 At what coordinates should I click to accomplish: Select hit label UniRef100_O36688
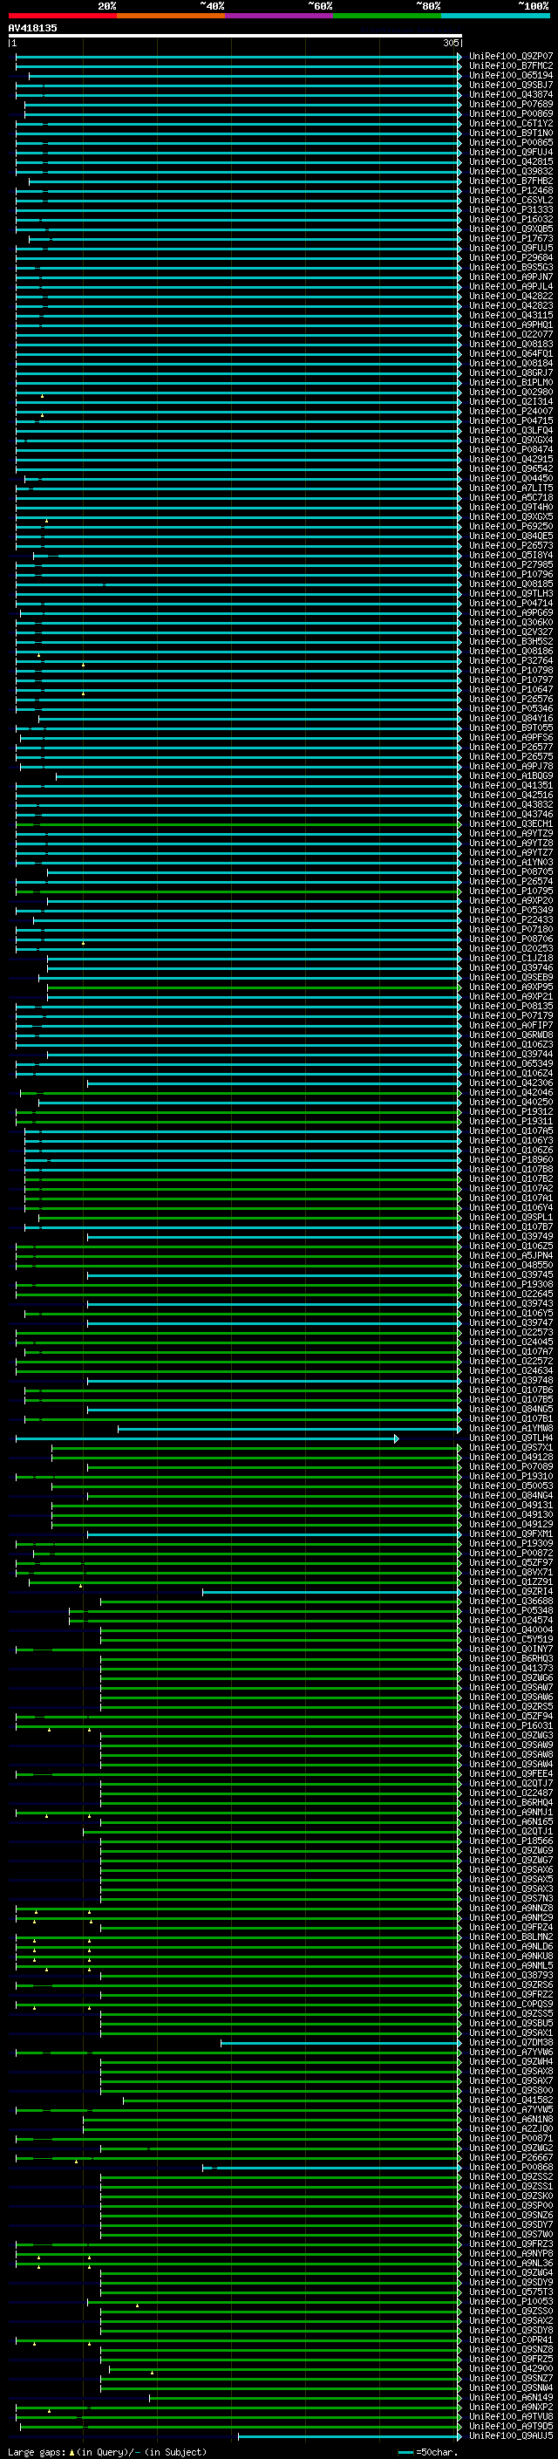511,1601
